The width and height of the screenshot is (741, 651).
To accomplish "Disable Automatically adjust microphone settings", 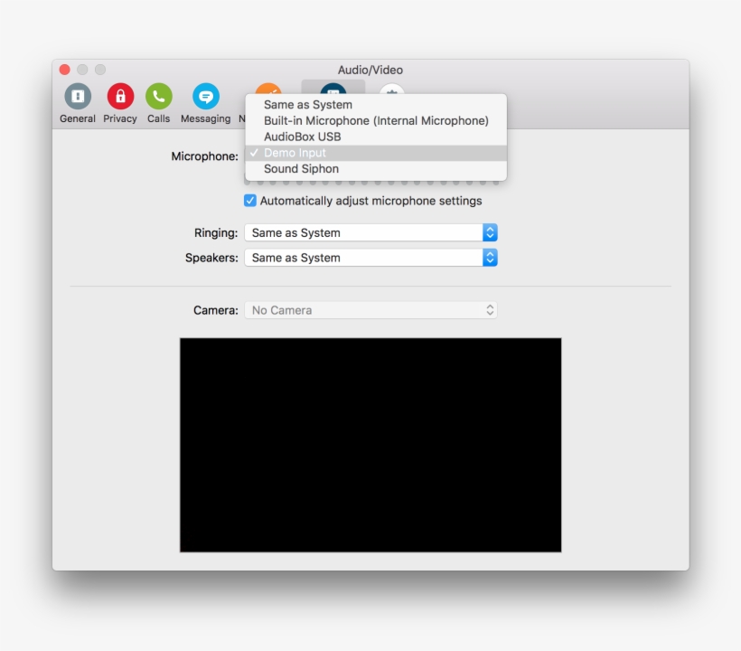I will coord(250,201).
